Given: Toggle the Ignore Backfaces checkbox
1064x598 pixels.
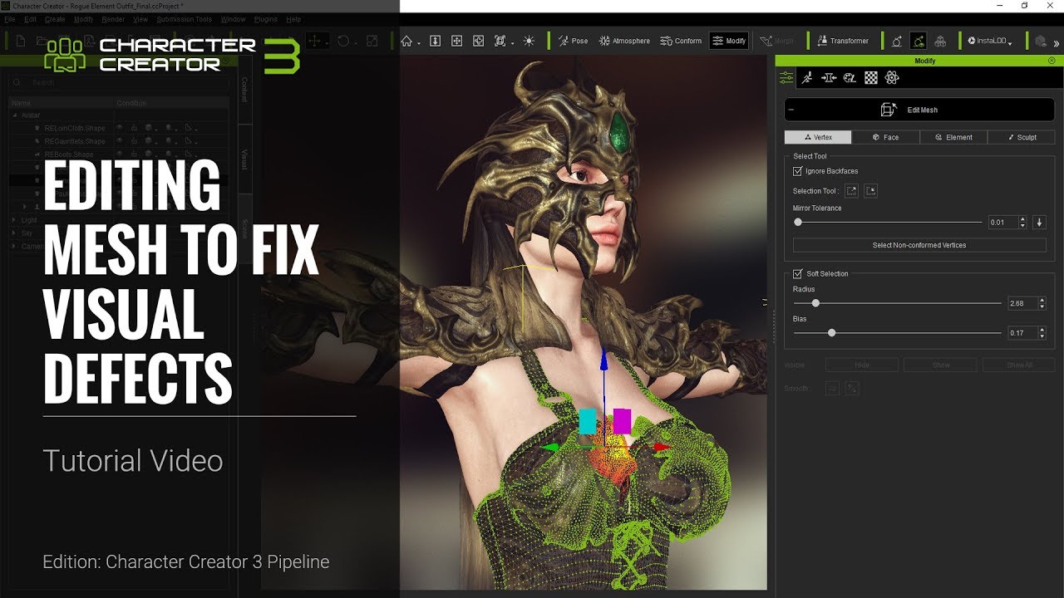Looking at the screenshot, I should [798, 171].
